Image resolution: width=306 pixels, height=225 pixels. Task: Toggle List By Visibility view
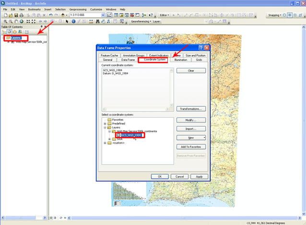15,32
